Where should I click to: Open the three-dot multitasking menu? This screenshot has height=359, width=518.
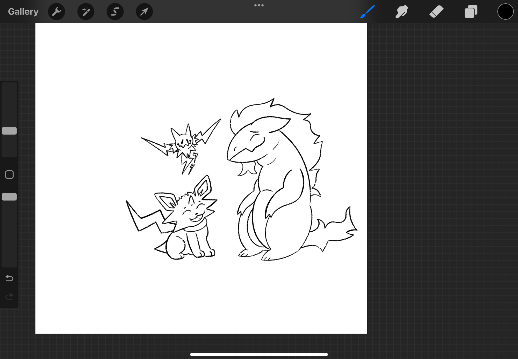(259, 5)
